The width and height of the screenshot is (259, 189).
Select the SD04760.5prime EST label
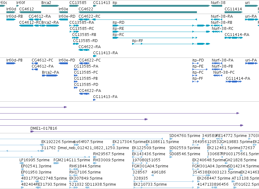[185, 136]
